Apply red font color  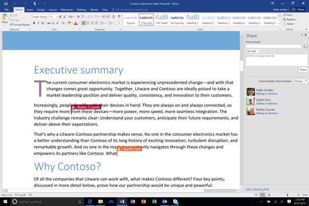click(76, 23)
